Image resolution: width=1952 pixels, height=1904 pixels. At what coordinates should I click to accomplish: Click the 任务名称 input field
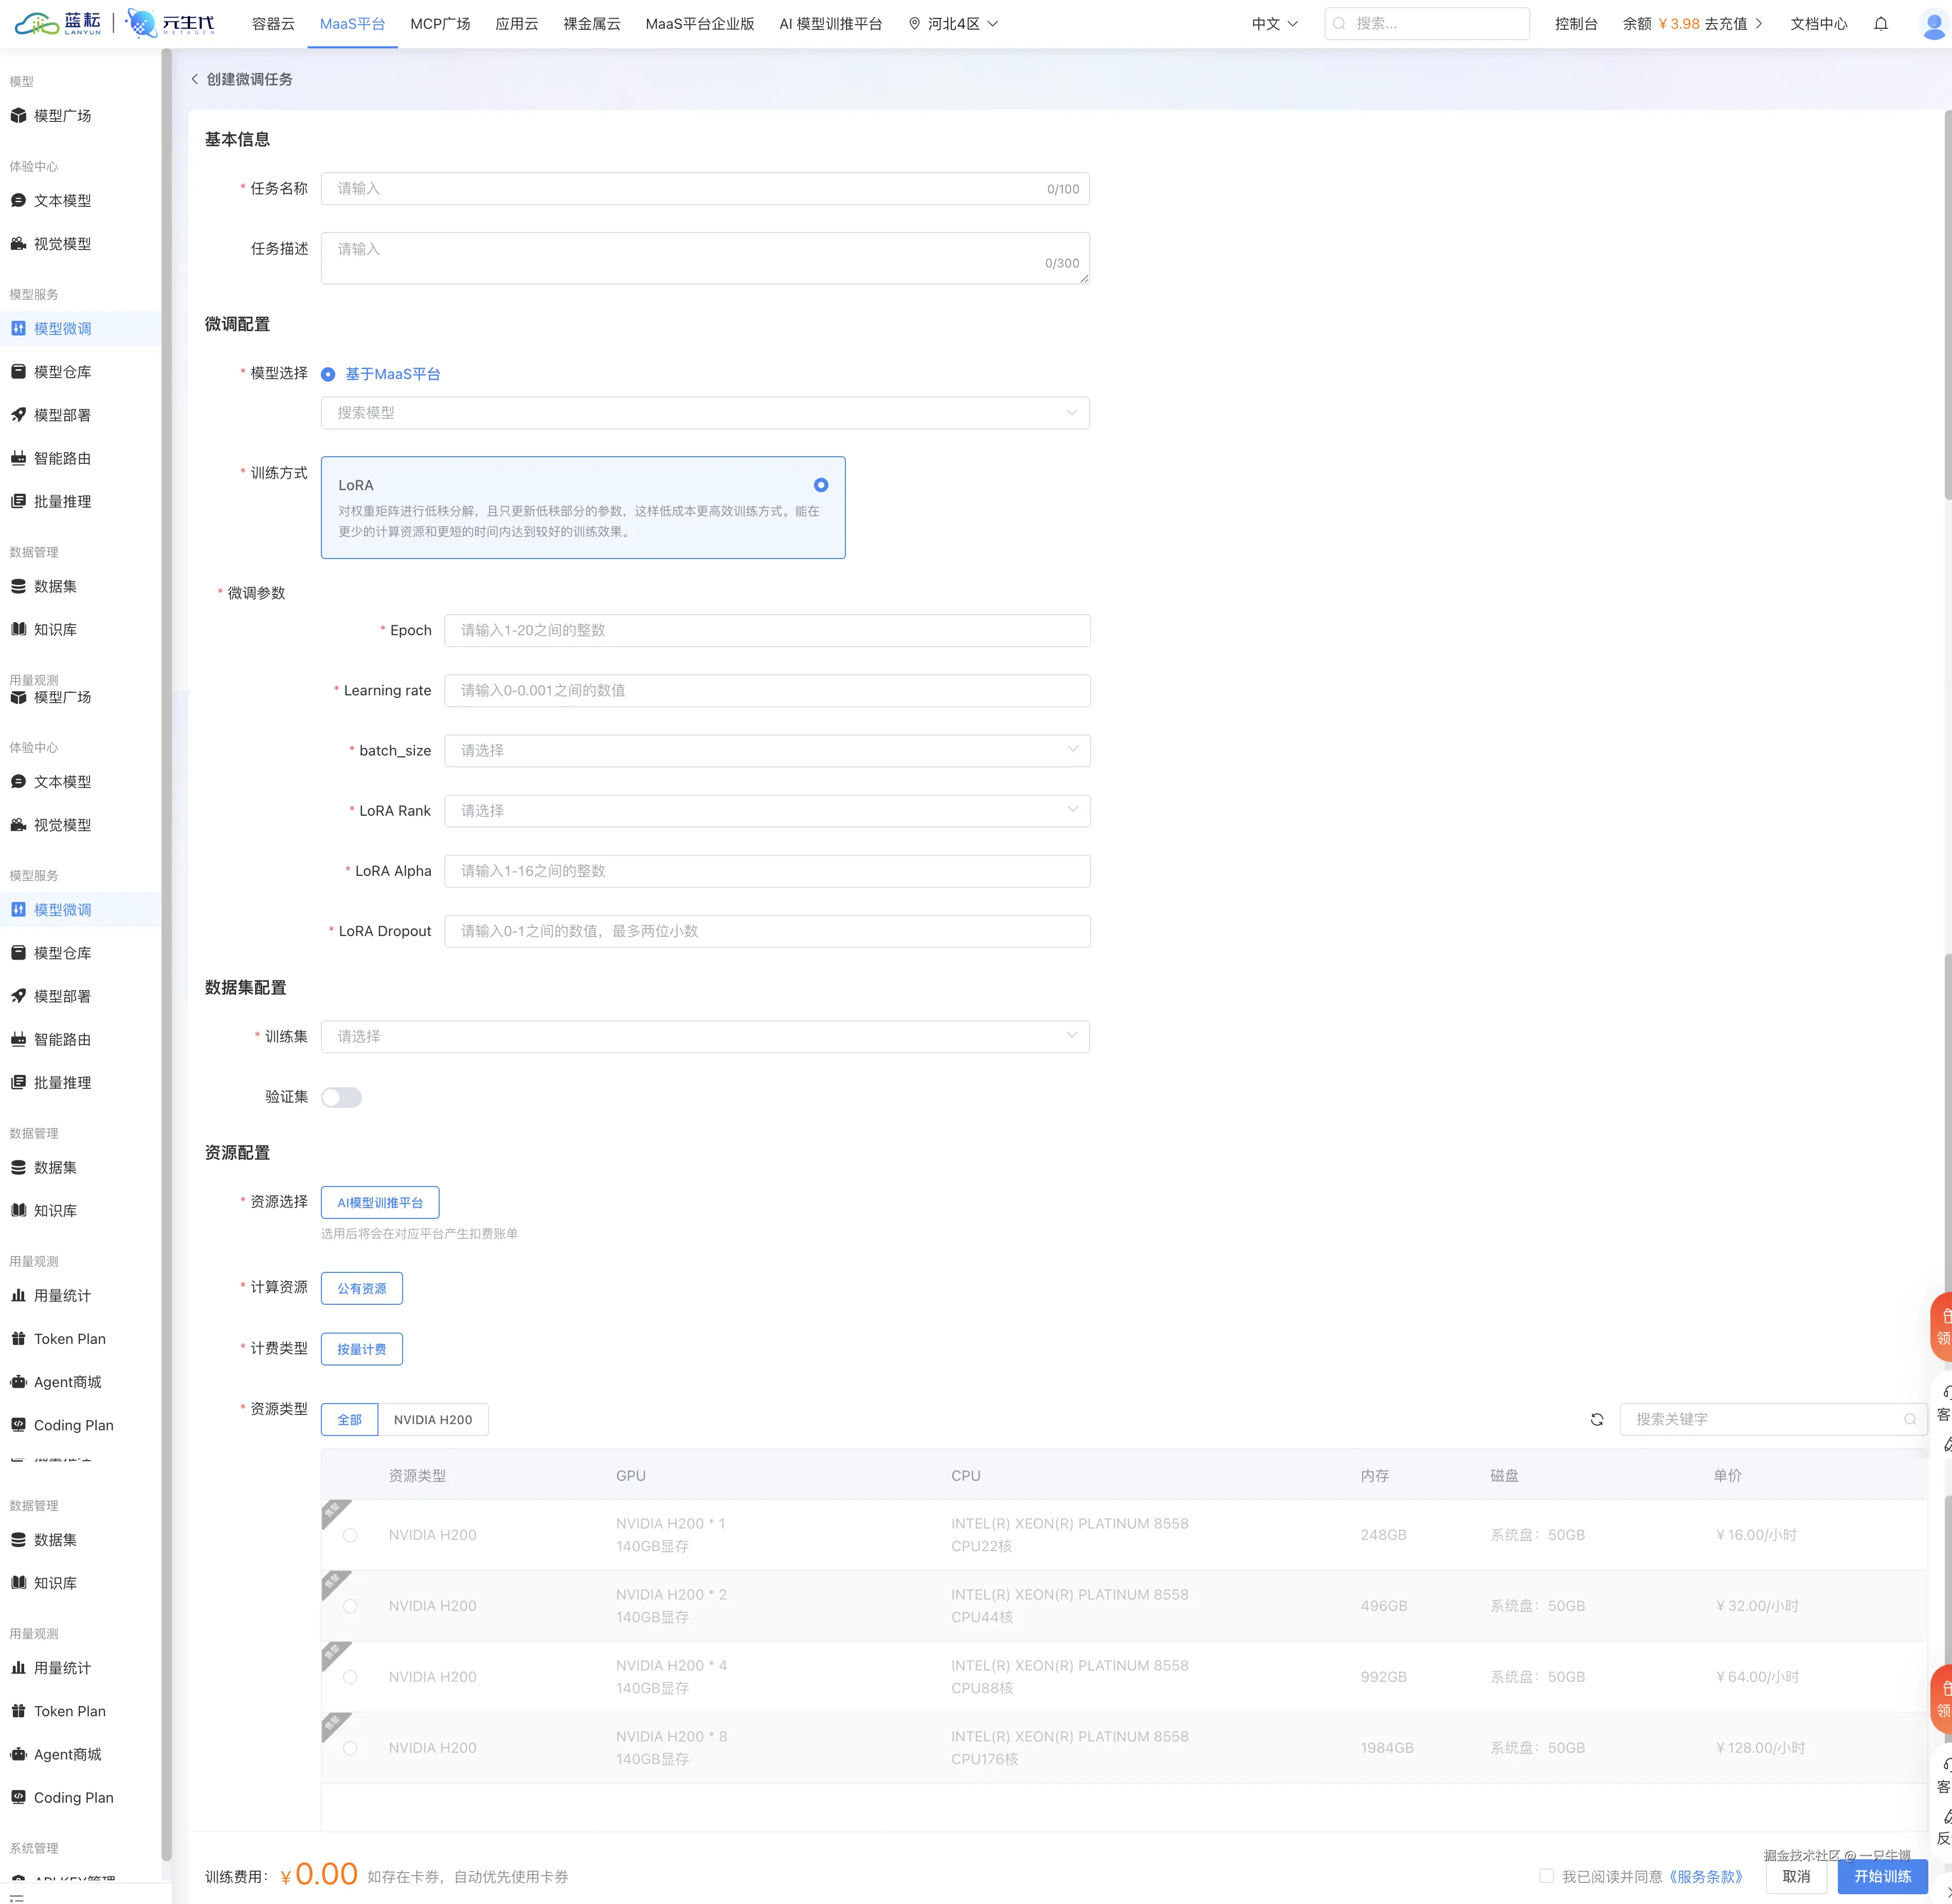point(705,189)
